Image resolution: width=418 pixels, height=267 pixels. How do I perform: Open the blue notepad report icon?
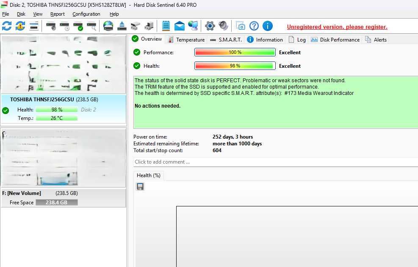pyautogui.click(x=166, y=26)
